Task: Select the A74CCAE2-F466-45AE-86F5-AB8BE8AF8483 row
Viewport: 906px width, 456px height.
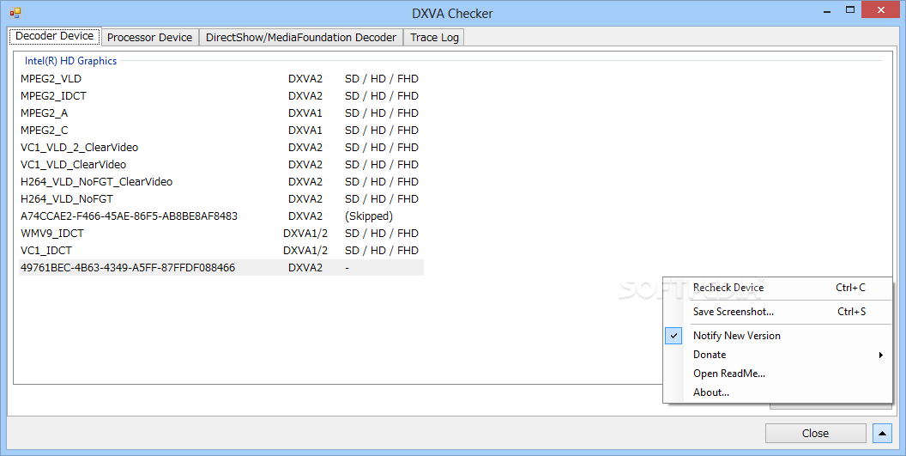Action: click(x=221, y=216)
